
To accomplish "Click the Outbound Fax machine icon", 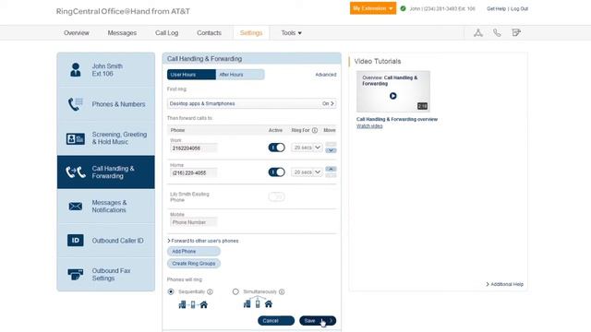I will (x=76, y=274).
